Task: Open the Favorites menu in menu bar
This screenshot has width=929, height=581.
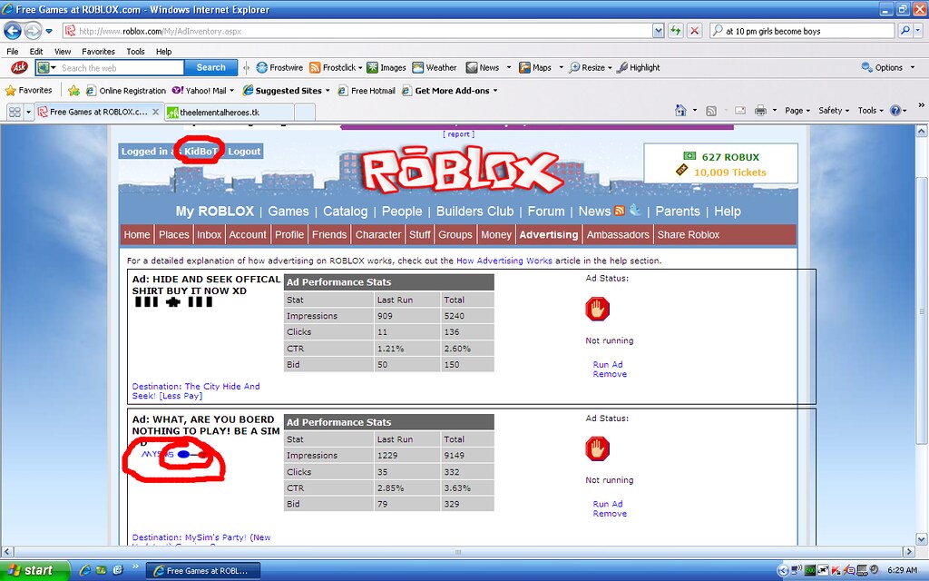Action: click(x=98, y=52)
